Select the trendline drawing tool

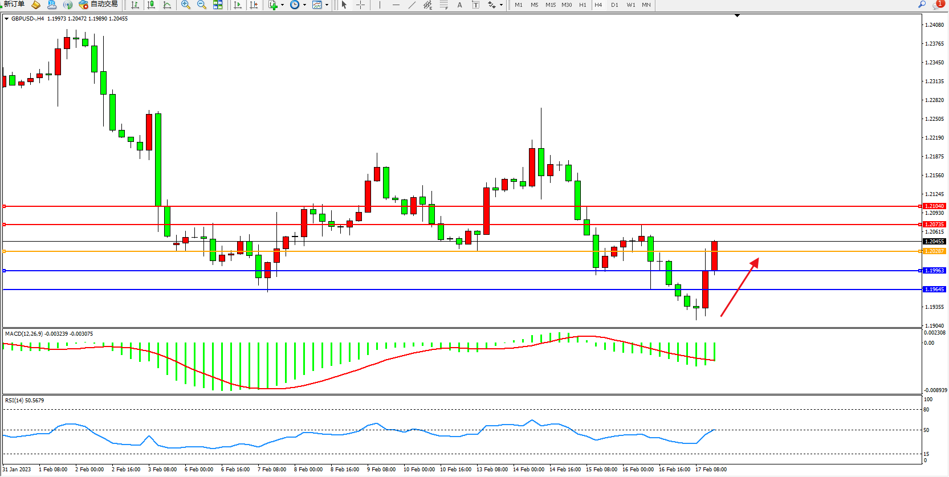click(412, 5)
